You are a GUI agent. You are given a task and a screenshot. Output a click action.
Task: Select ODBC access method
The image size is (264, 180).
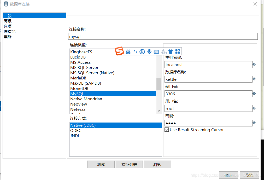point(115,131)
